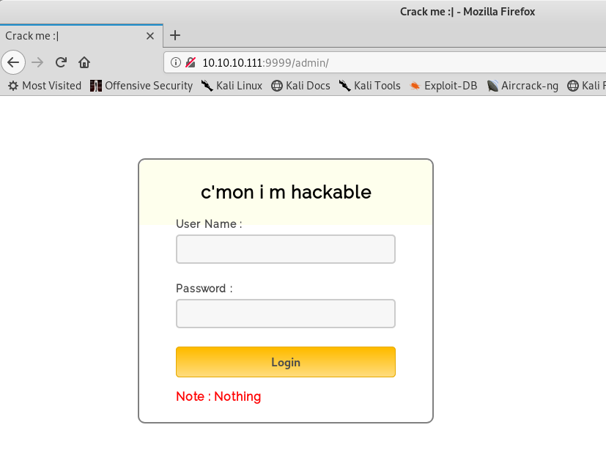Click the Forward navigation arrow
Viewport: 606px width, 466px height.
37,62
